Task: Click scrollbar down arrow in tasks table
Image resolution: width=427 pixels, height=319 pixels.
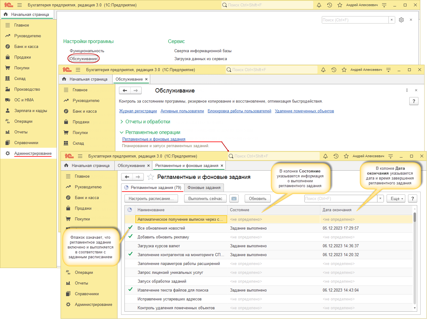Action: click(415, 308)
